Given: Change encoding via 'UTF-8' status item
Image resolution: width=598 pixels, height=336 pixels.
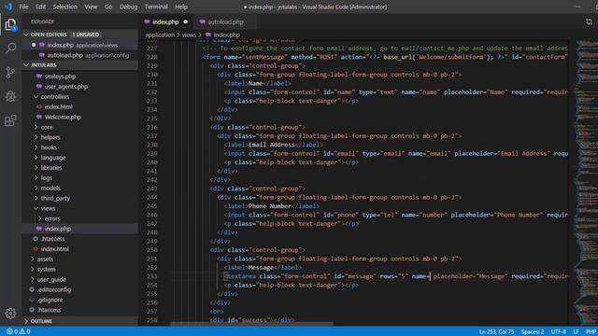Looking at the screenshot, I should 559,331.
